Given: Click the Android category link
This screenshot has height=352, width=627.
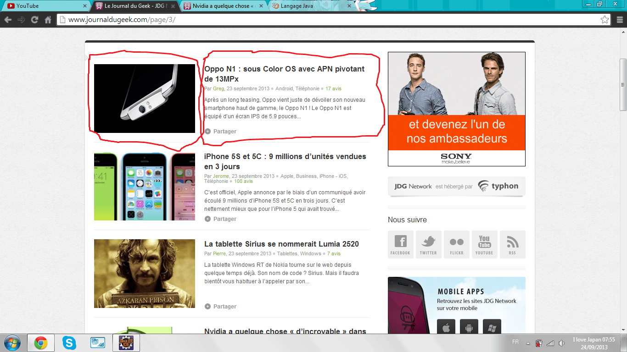Looking at the screenshot, I should click(x=284, y=88).
